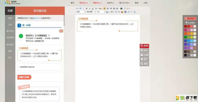Click the highlight background color icon
Image resolution: width=198 pixels, height=102 pixels.
[100, 8]
